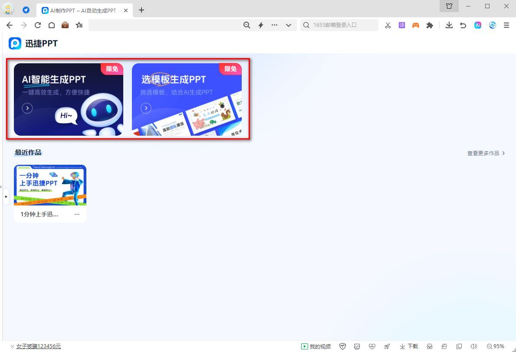Expand the left sidebar arrow handle
Viewport: 516px width, 352px height.
point(6,196)
